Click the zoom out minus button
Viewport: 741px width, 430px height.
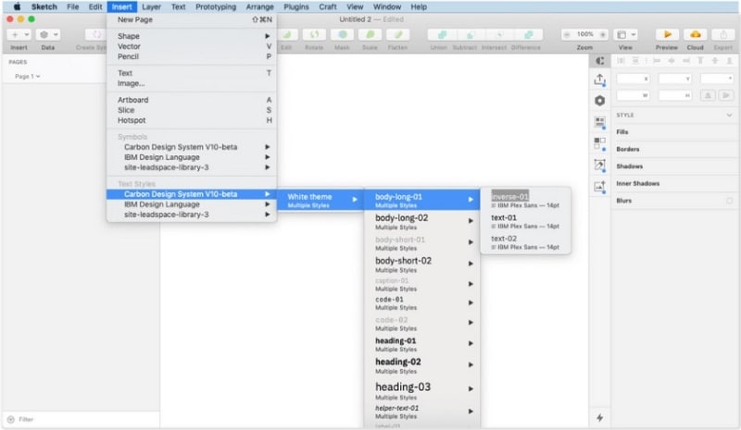pyautogui.click(x=567, y=34)
